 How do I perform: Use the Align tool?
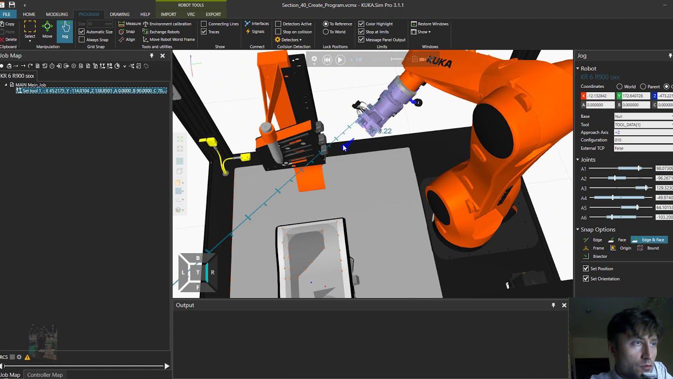[127, 39]
